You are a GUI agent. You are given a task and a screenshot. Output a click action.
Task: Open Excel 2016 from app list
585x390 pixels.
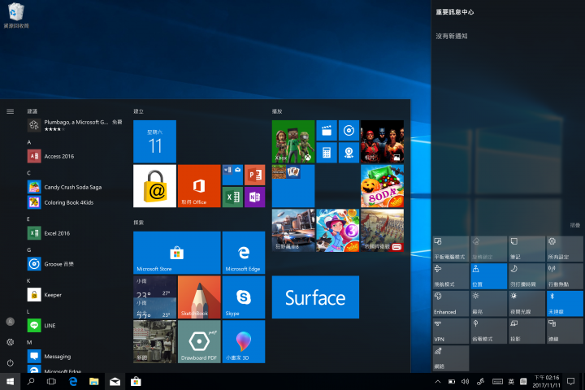tap(75, 233)
